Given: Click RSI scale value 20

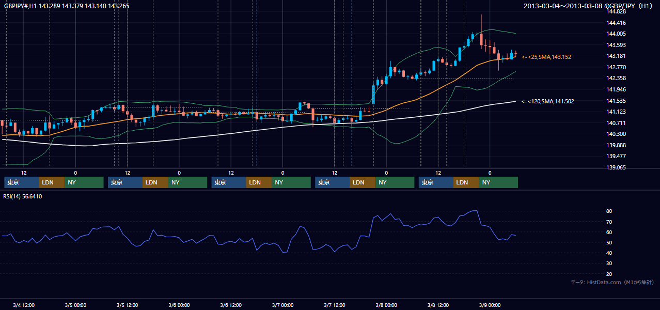Looking at the screenshot, I should 609,274.
